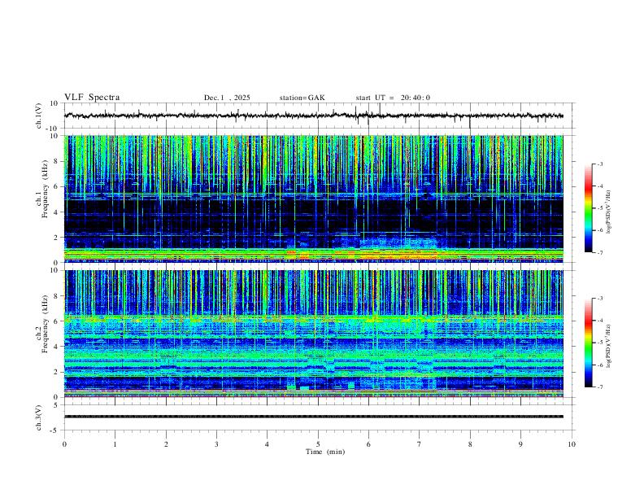Click the "station=GAK" header label
Screen dimensions: 644x498
point(302,98)
